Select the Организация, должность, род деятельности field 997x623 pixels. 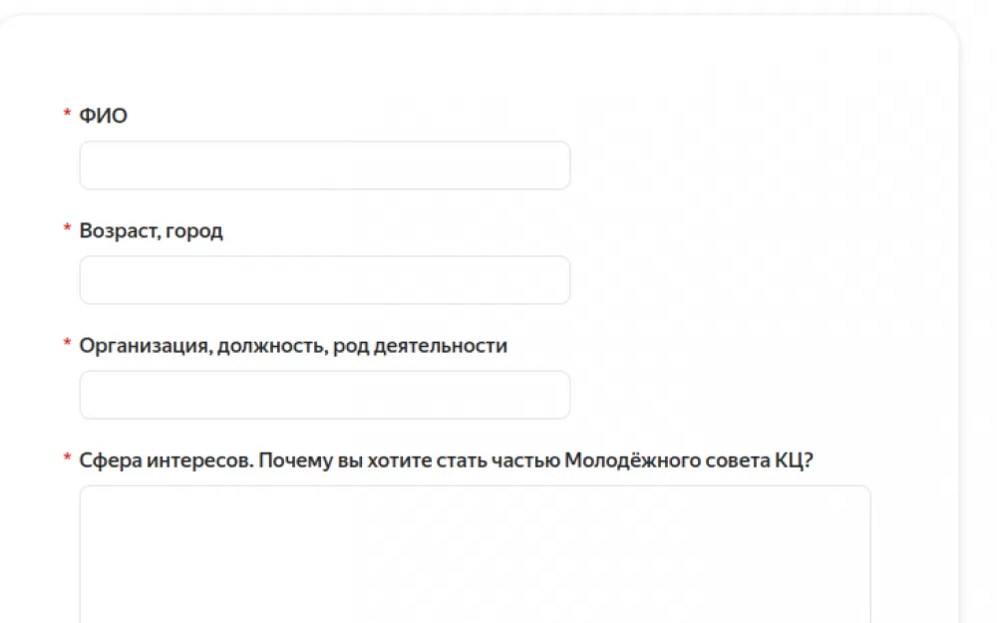coord(325,395)
